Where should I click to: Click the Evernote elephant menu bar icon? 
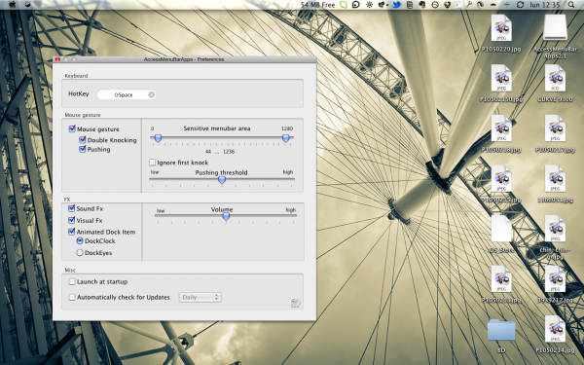click(421, 5)
